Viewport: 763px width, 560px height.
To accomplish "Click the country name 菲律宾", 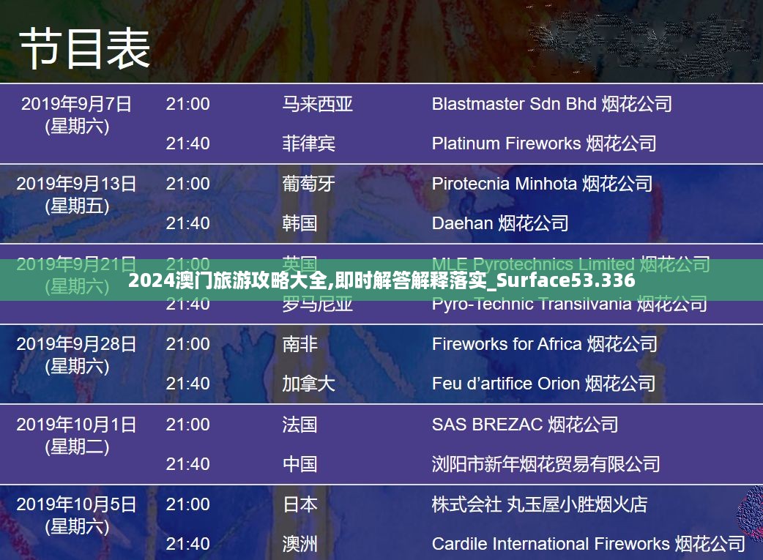I will click(x=308, y=143).
